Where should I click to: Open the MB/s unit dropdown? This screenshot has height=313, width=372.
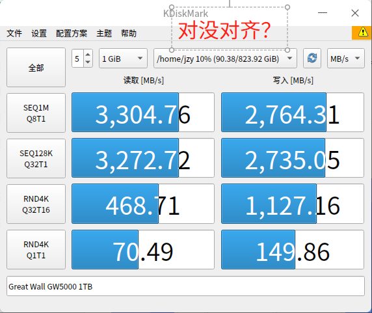[x=346, y=59]
